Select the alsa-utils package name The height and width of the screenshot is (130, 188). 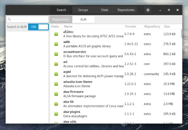(70, 122)
